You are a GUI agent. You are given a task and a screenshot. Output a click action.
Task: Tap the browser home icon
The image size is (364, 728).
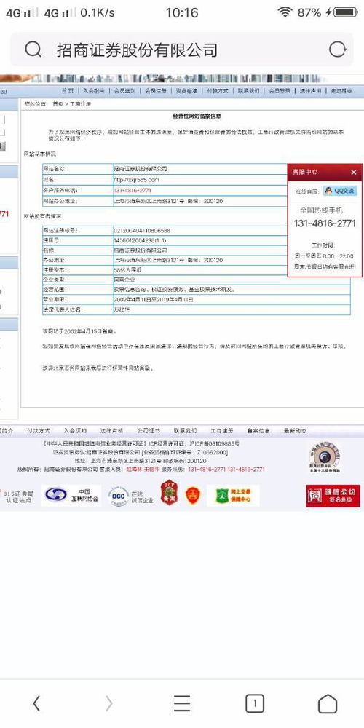(x=328, y=703)
